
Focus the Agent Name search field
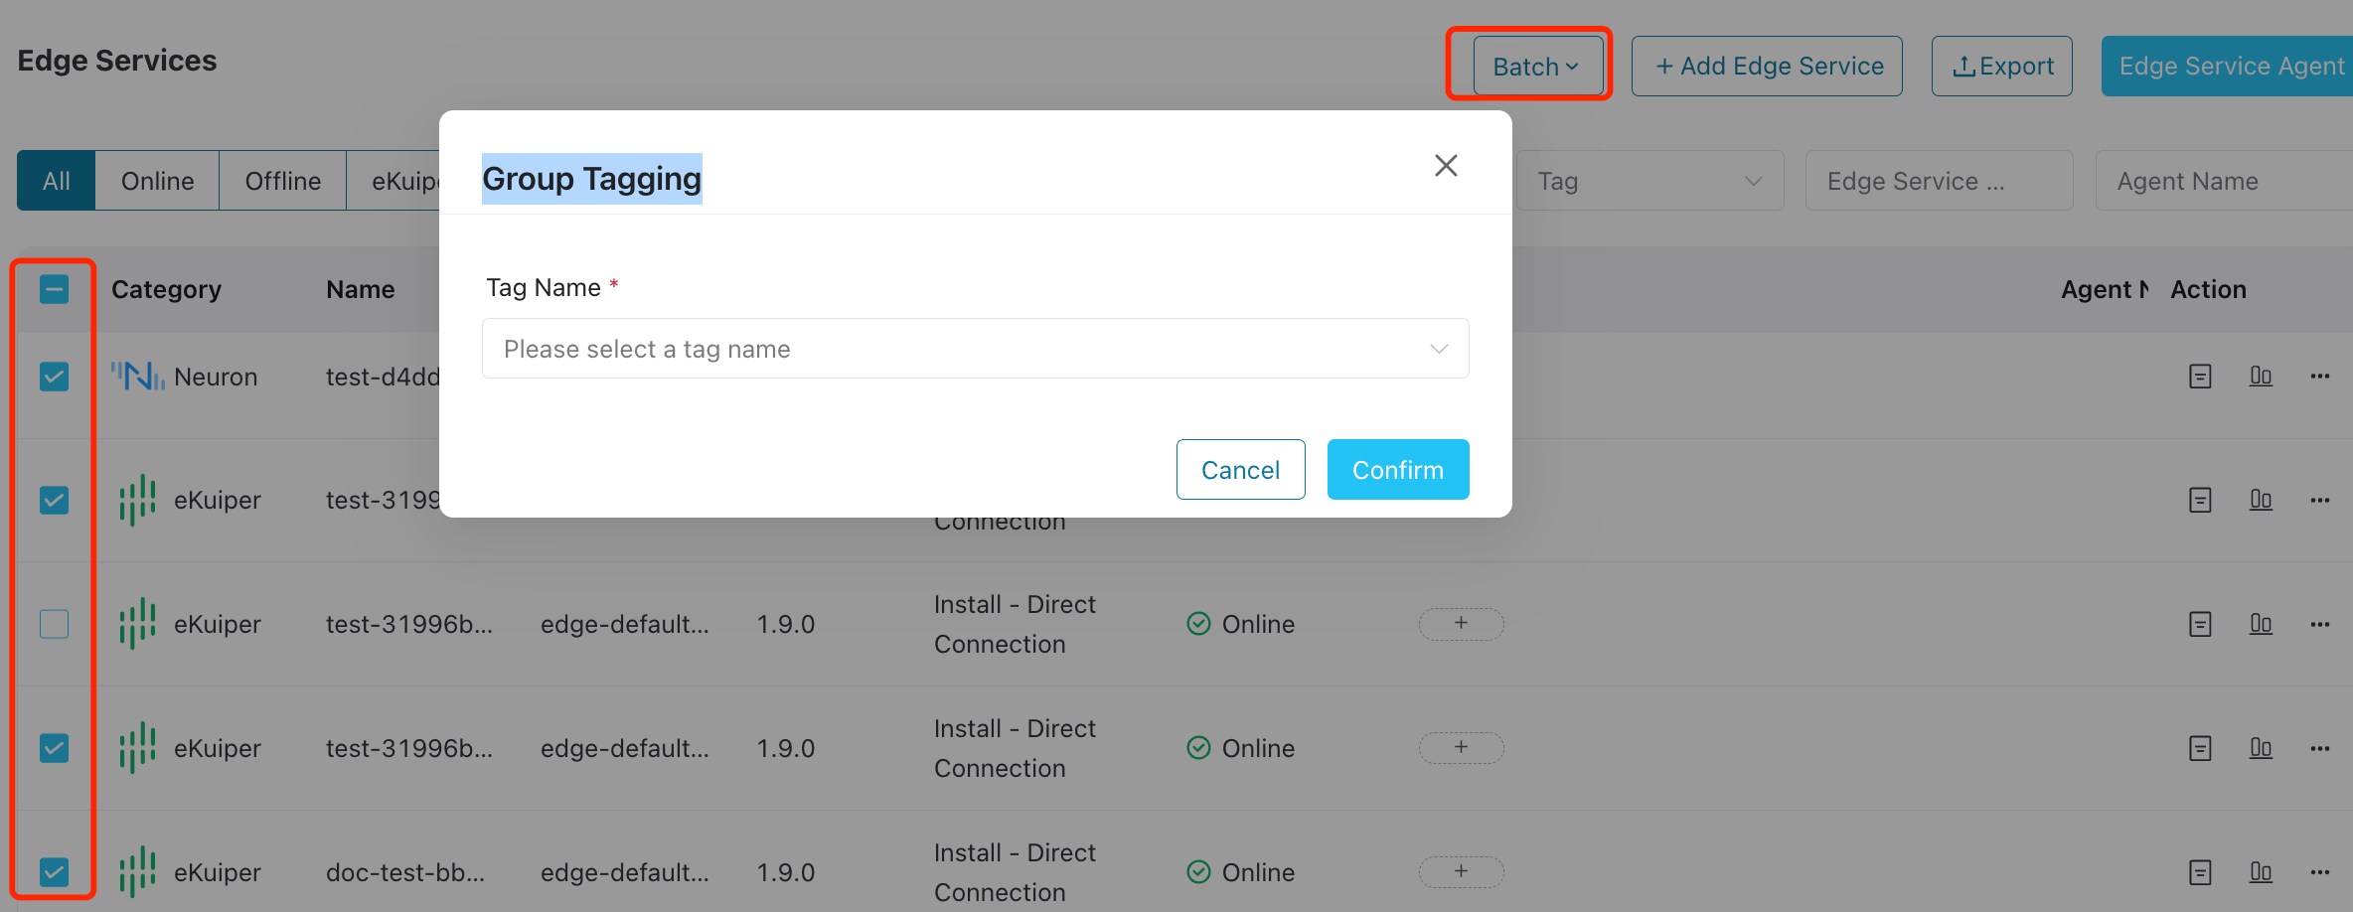tap(2222, 181)
